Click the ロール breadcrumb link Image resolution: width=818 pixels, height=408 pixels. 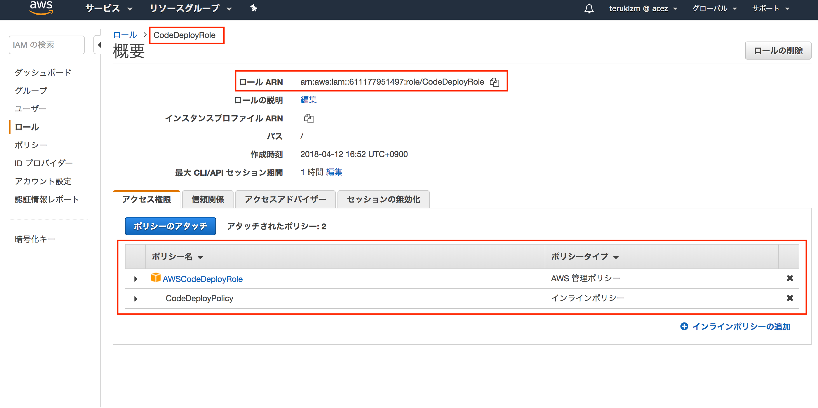click(x=125, y=35)
